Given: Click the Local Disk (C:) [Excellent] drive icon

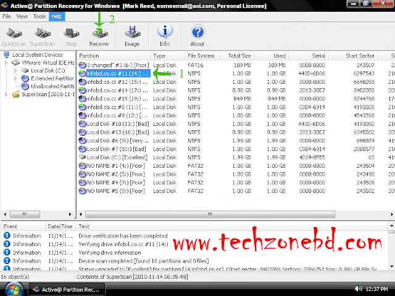Looking at the screenshot, I should (x=82, y=157).
